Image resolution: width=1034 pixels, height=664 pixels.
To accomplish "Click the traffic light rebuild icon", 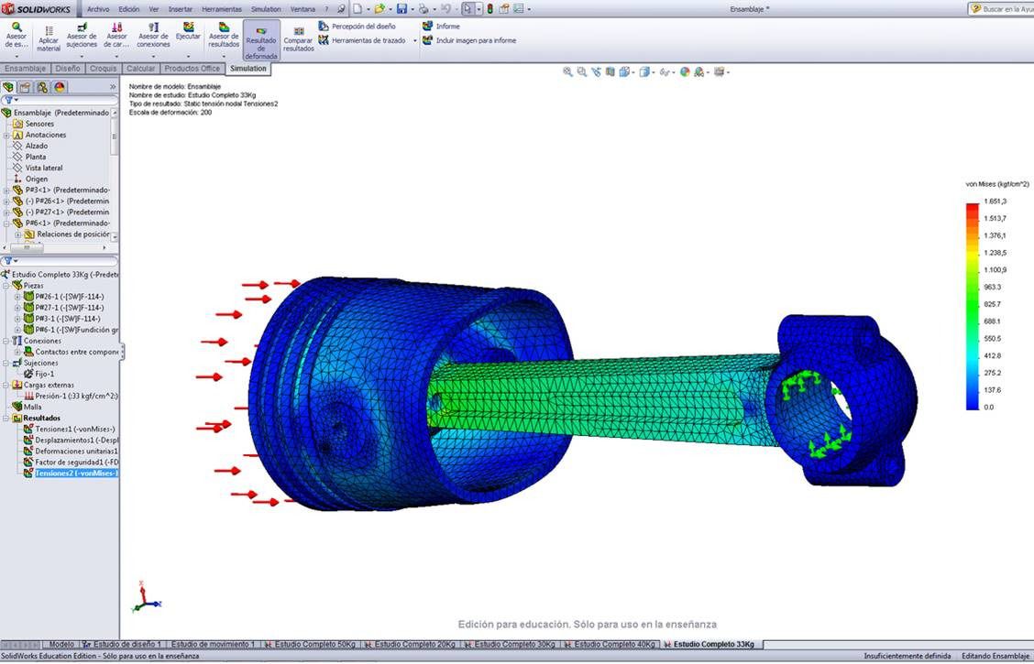I will [489, 8].
